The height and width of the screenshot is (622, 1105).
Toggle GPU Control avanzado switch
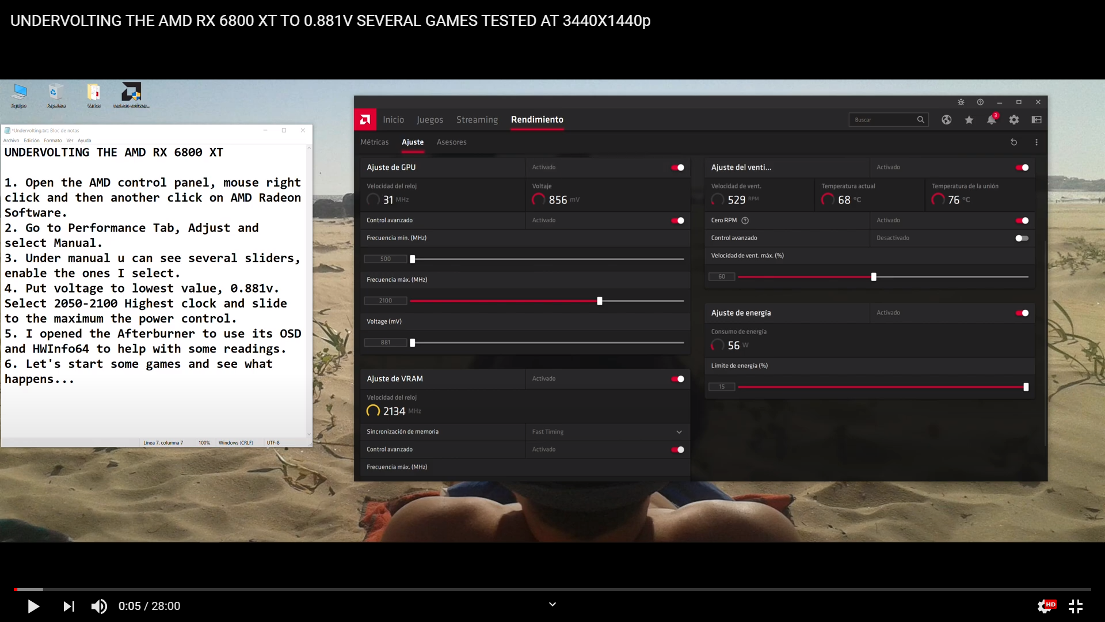point(677,221)
